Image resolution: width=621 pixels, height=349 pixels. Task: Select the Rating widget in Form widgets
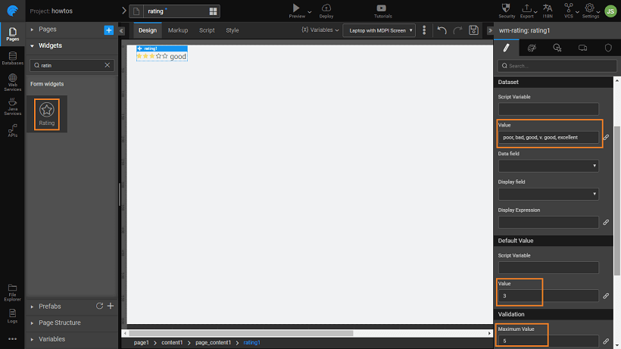pos(47,113)
